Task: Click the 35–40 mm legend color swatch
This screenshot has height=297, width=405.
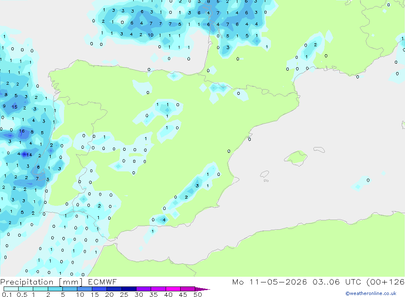Action: (158, 289)
